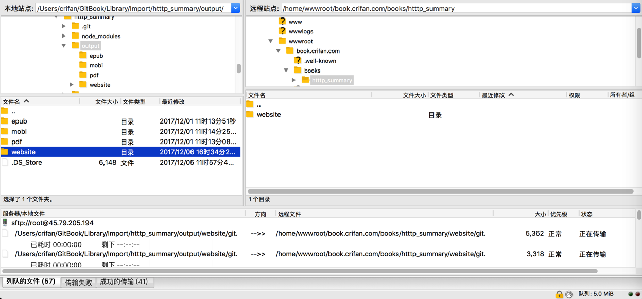Expand the .git folder in local tree
The width and height of the screenshot is (642, 299).
click(64, 26)
